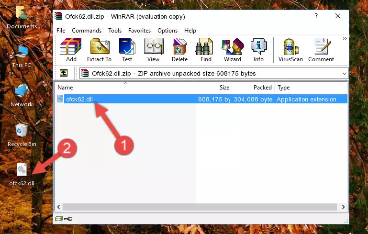Open the Favorites menu
Image resolution: width=368 pixels, height=234 pixels.
pos(139,31)
